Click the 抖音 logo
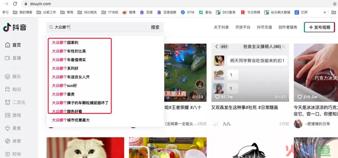338x158 pixels. point(15,27)
